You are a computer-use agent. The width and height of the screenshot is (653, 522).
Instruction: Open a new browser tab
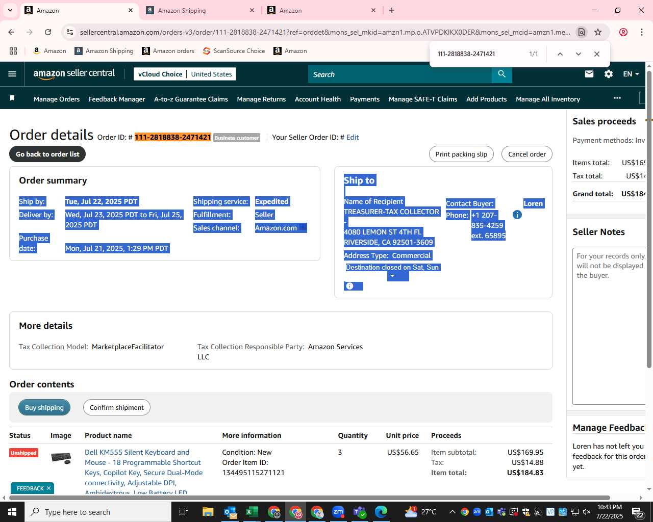[x=392, y=10]
